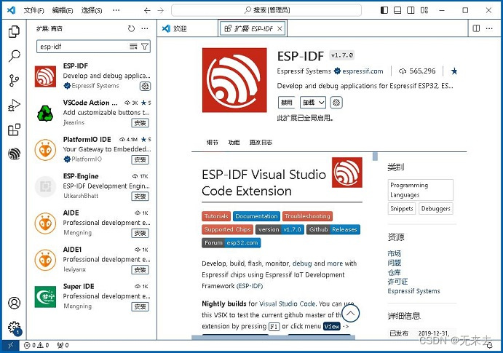The width and height of the screenshot is (503, 353).
Task: Install VSCode Action Buttons extension
Action: [x=140, y=123]
